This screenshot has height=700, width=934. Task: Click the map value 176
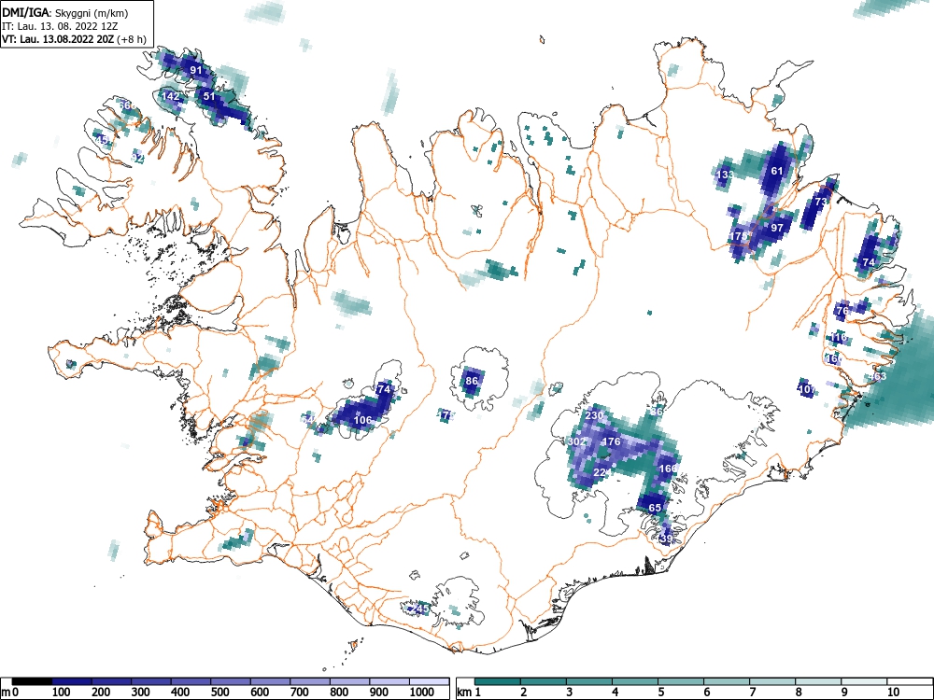coord(612,441)
